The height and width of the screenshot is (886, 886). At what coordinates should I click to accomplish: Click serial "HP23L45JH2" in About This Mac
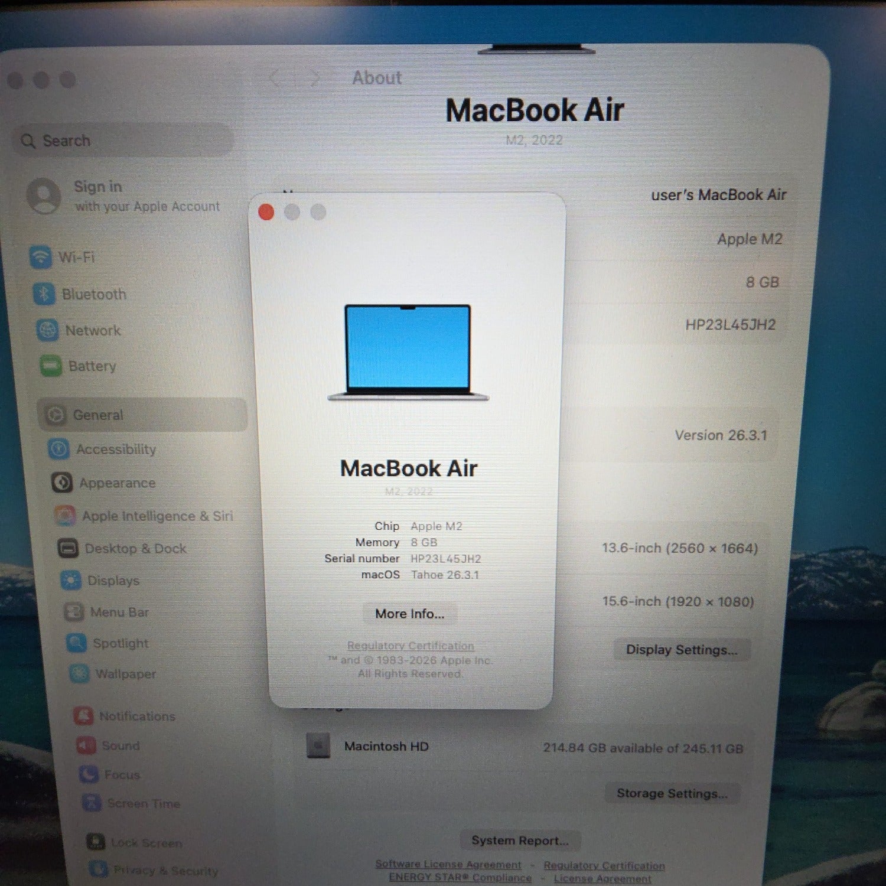[446, 559]
